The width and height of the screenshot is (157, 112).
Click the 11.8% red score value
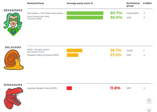click(x=115, y=88)
